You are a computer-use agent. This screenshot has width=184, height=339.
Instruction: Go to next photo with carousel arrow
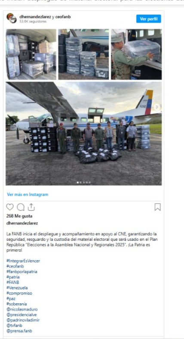(157, 107)
